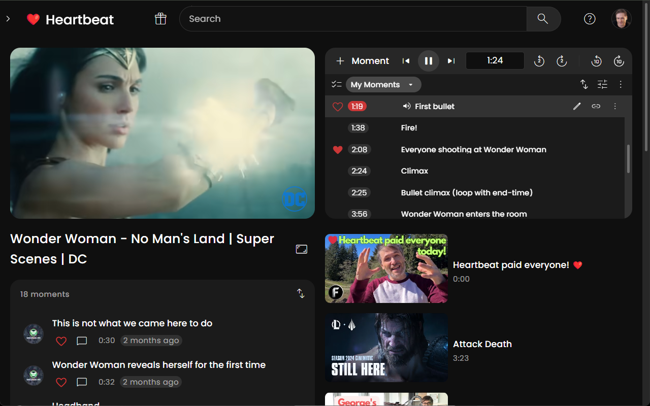650x406 pixels.
Task: Like 'Wonder Woman reveals herself for the first time'
Action: point(61,382)
